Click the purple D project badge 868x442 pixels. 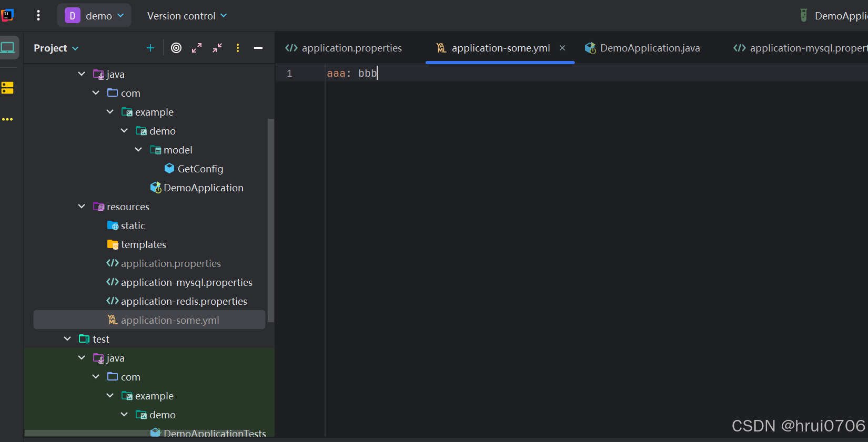click(x=72, y=16)
